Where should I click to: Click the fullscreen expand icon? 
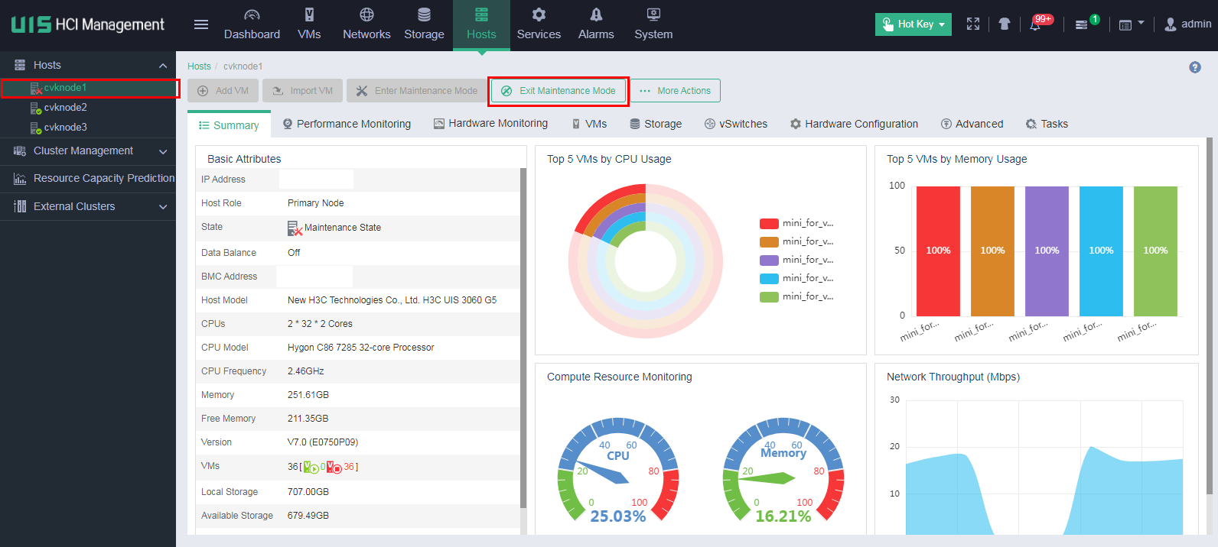coord(973,24)
